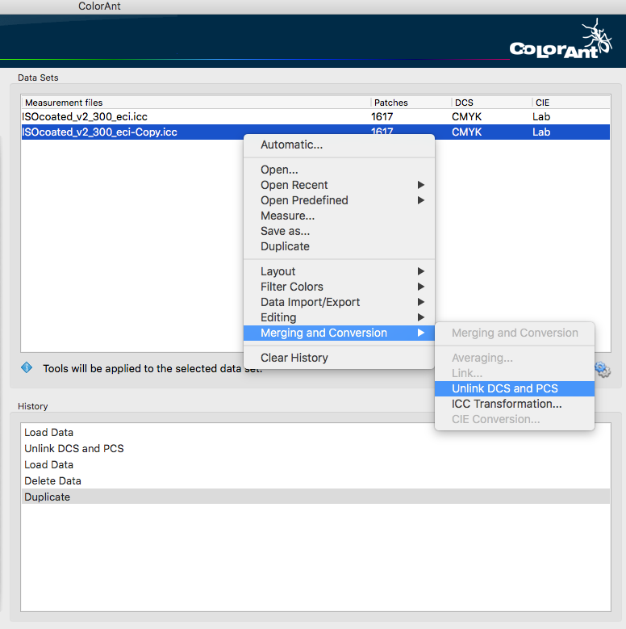
Task: Click the blue info diamond icon
Action: (x=27, y=367)
